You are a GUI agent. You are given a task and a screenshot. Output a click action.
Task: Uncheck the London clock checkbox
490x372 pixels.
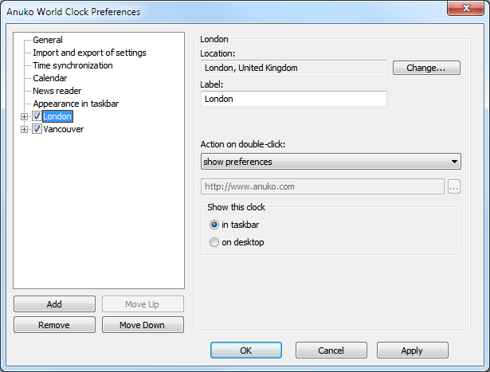(37, 116)
